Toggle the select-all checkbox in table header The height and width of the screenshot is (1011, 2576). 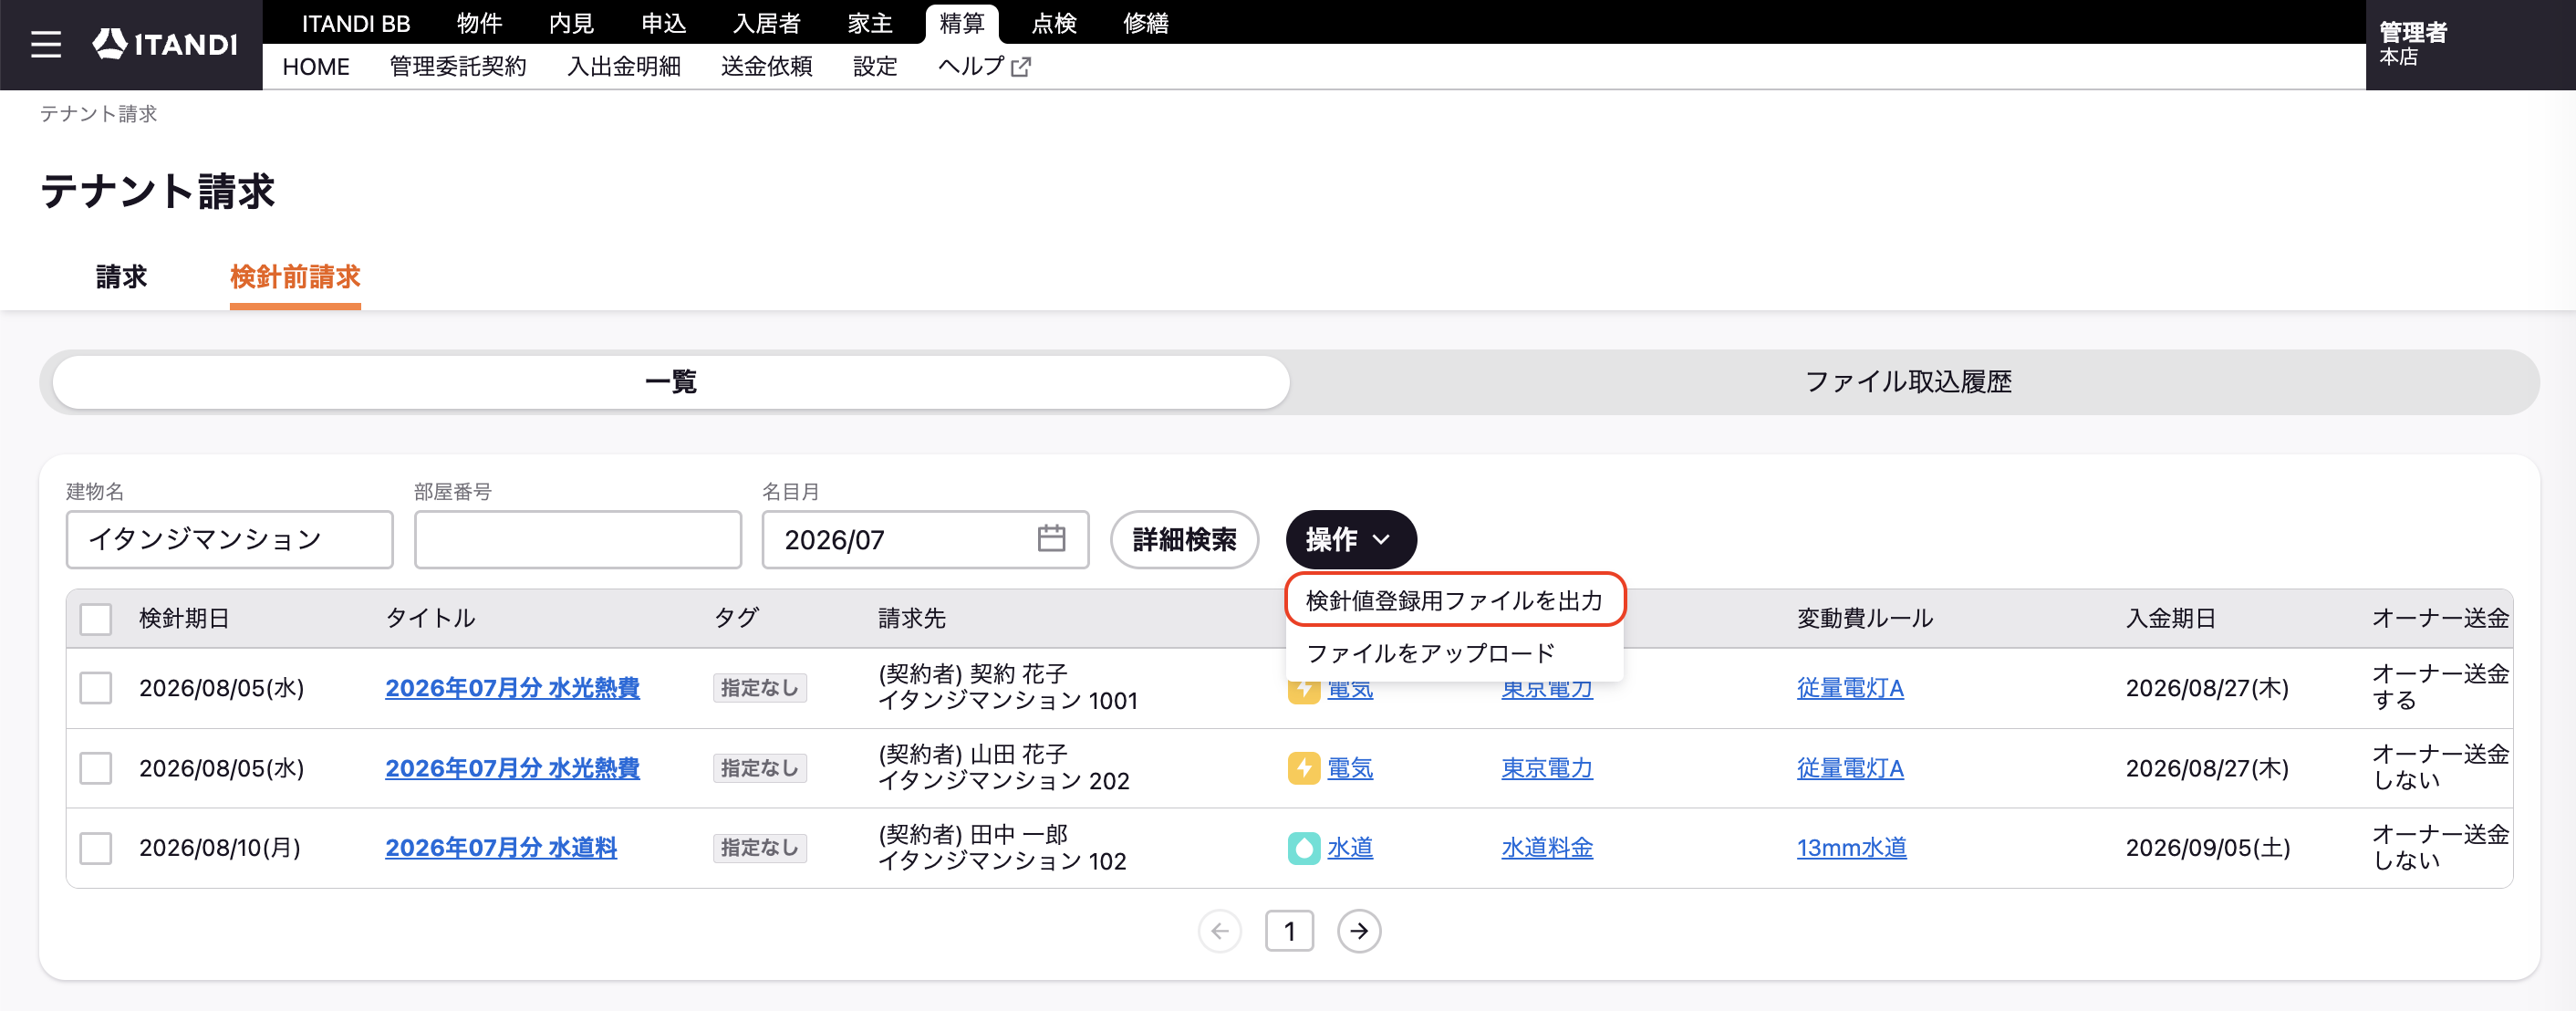[96, 618]
